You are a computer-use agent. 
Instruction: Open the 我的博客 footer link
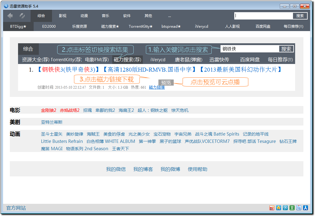pos(143,169)
